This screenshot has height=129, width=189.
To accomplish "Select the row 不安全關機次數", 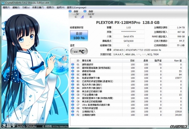I will [x=127, y=95].
